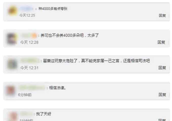
Task: Open the username on the 种4000多 comment
Action: [x=27, y=8]
